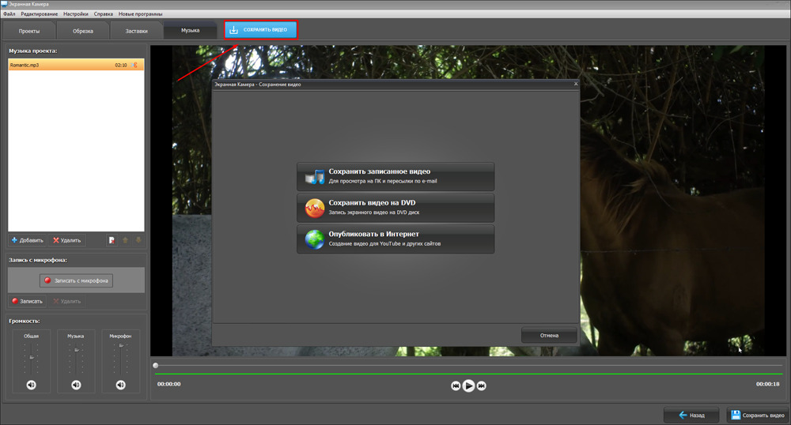Viewport: 791px width, 425px height.
Task: Click the playback position handle
Action: [x=155, y=365]
